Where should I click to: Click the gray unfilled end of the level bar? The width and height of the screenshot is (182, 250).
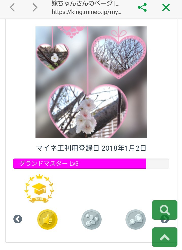point(158,164)
